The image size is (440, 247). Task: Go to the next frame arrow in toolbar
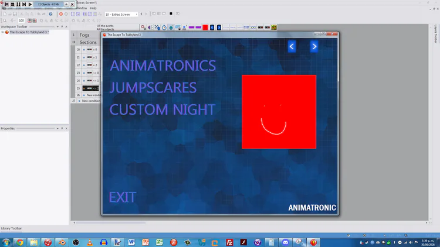click(x=146, y=14)
